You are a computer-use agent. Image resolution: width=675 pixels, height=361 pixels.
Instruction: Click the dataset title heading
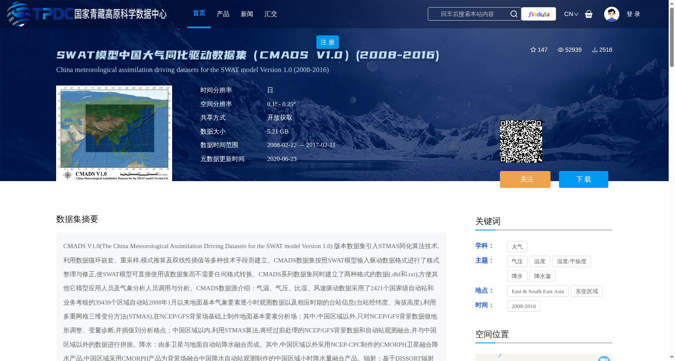[248, 55]
